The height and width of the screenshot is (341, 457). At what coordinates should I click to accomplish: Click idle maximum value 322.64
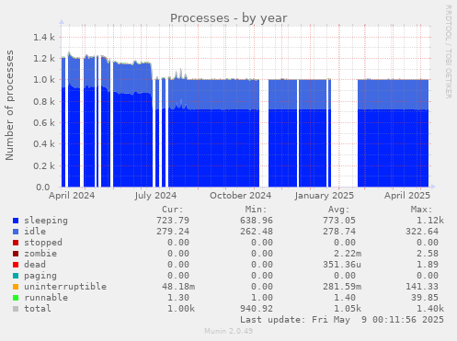click(x=422, y=232)
